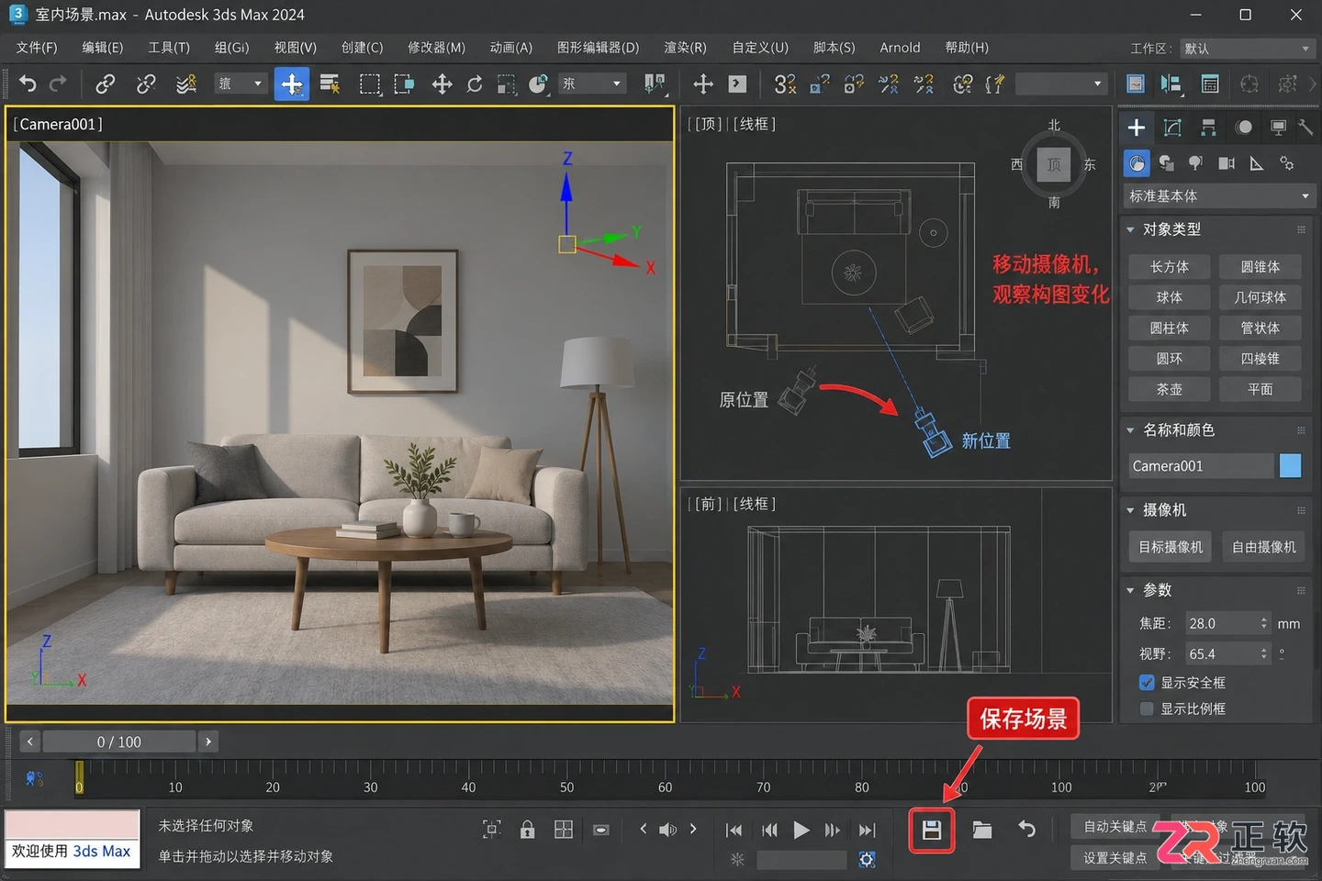
Task: Select the Geometry category icon
Action: [1137, 163]
